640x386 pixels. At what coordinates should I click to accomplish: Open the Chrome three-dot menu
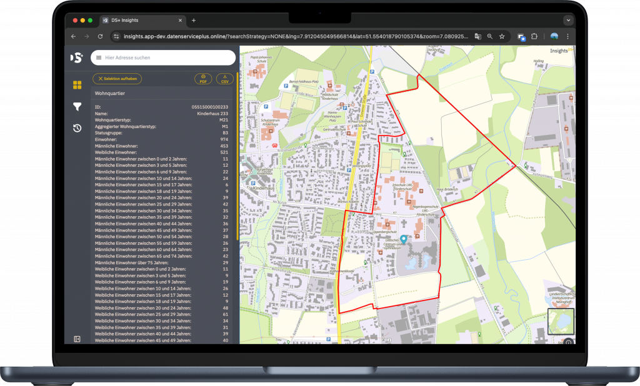[x=567, y=36]
